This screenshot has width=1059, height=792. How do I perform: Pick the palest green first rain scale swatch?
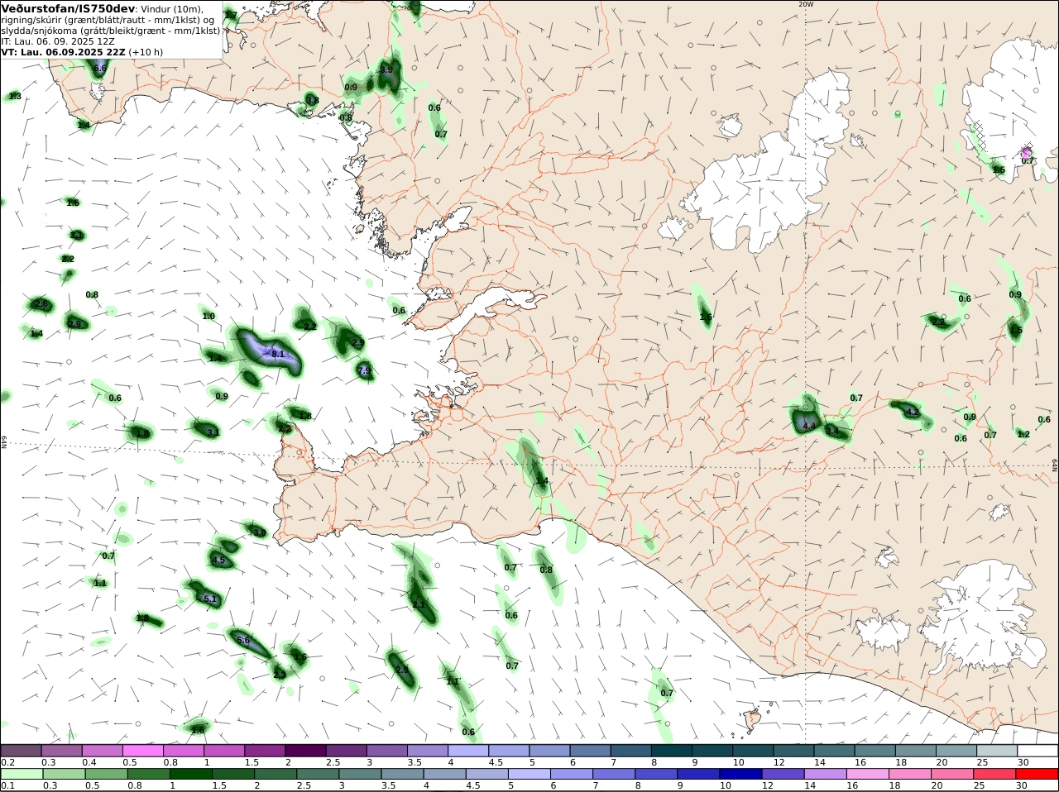(x=21, y=774)
